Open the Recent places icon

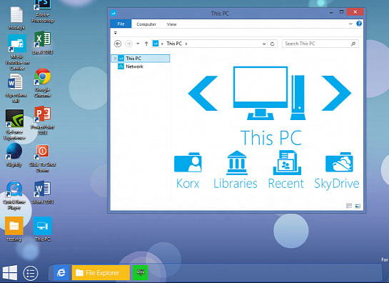[x=287, y=162]
